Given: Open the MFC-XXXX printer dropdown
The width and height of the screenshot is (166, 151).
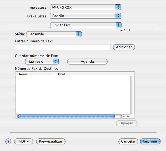Looking at the screenshot, I should (85, 7).
